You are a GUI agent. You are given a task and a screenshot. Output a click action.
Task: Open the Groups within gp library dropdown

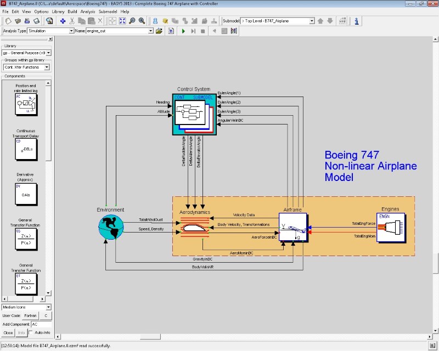(x=47, y=67)
